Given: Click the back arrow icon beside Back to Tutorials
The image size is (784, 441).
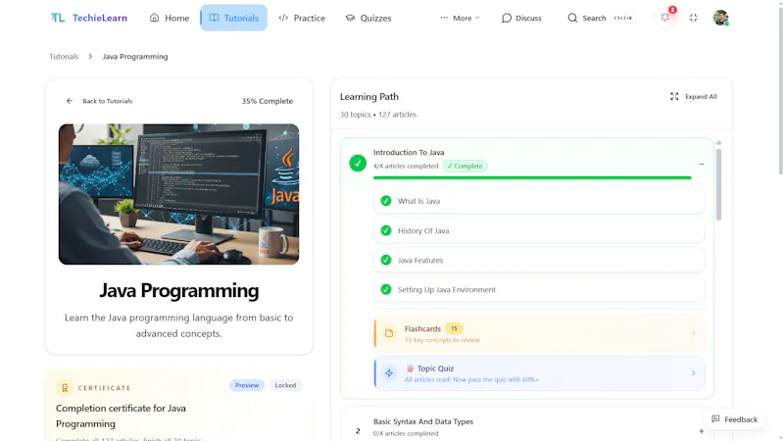Looking at the screenshot, I should tap(70, 101).
